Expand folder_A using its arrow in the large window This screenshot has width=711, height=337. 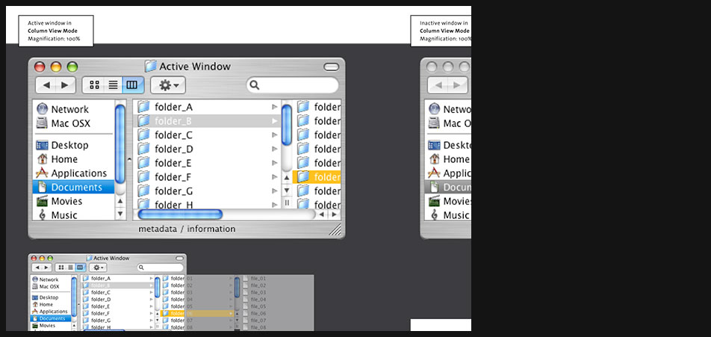coord(275,108)
